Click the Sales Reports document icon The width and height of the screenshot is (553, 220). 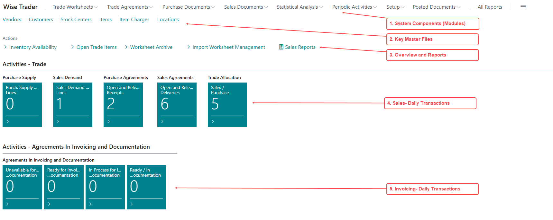click(x=281, y=47)
